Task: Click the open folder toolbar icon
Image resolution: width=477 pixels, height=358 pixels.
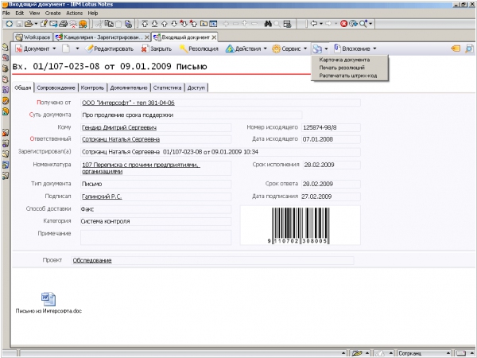Action: [x=29, y=23]
